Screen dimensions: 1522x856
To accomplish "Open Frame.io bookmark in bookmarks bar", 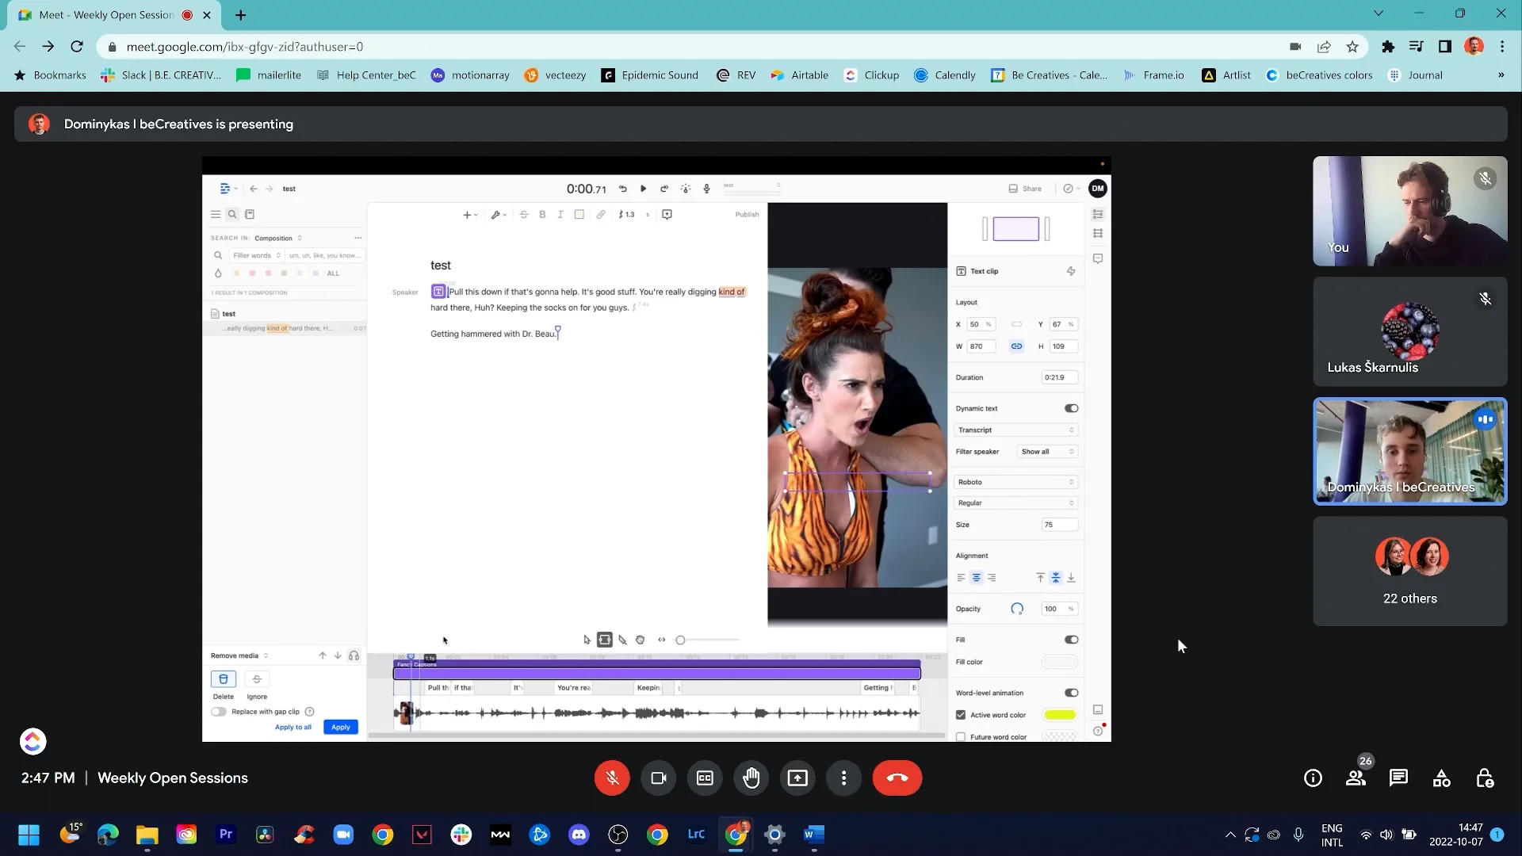I will tap(1153, 75).
